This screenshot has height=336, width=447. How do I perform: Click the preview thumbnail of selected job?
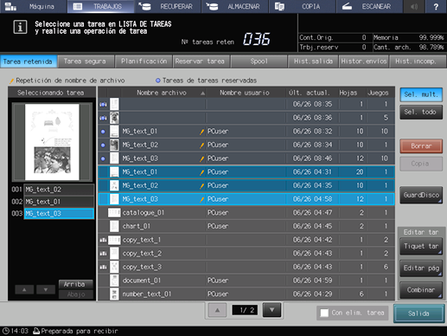pos(52,142)
